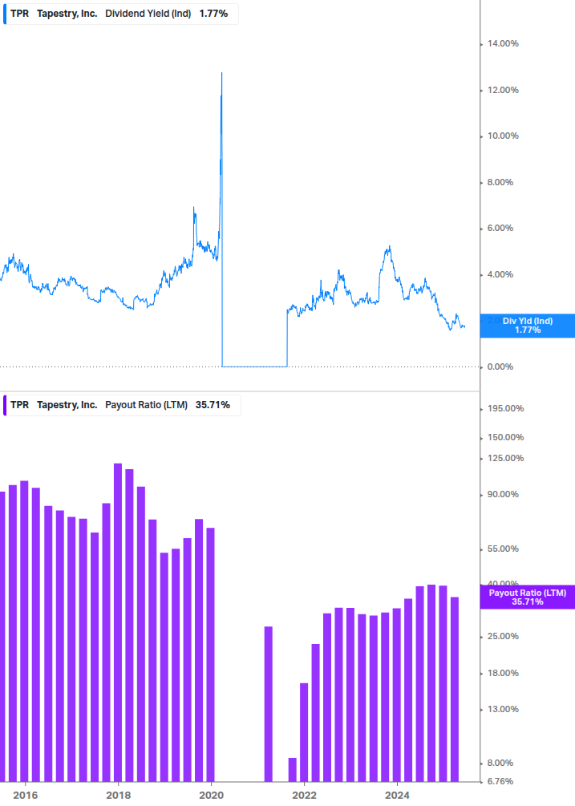This screenshot has width=575, height=806.
Task: Click the 1.77% value in top legend
Action: (x=214, y=14)
